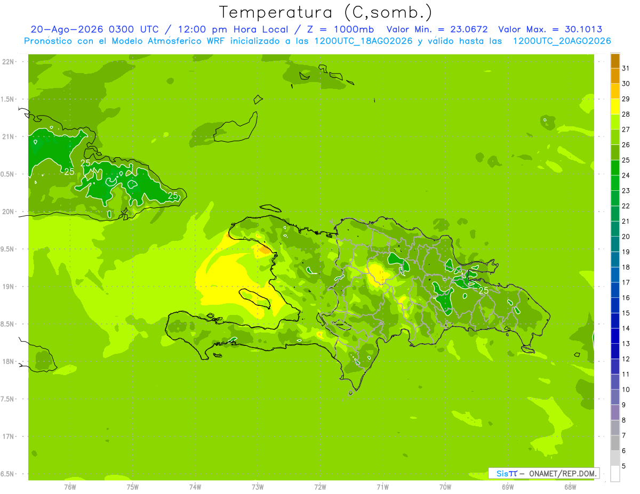Click the legend scale value '28'

click(x=626, y=114)
